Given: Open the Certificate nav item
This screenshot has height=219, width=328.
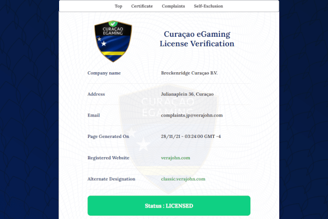Looking at the screenshot, I should coord(142,6).
